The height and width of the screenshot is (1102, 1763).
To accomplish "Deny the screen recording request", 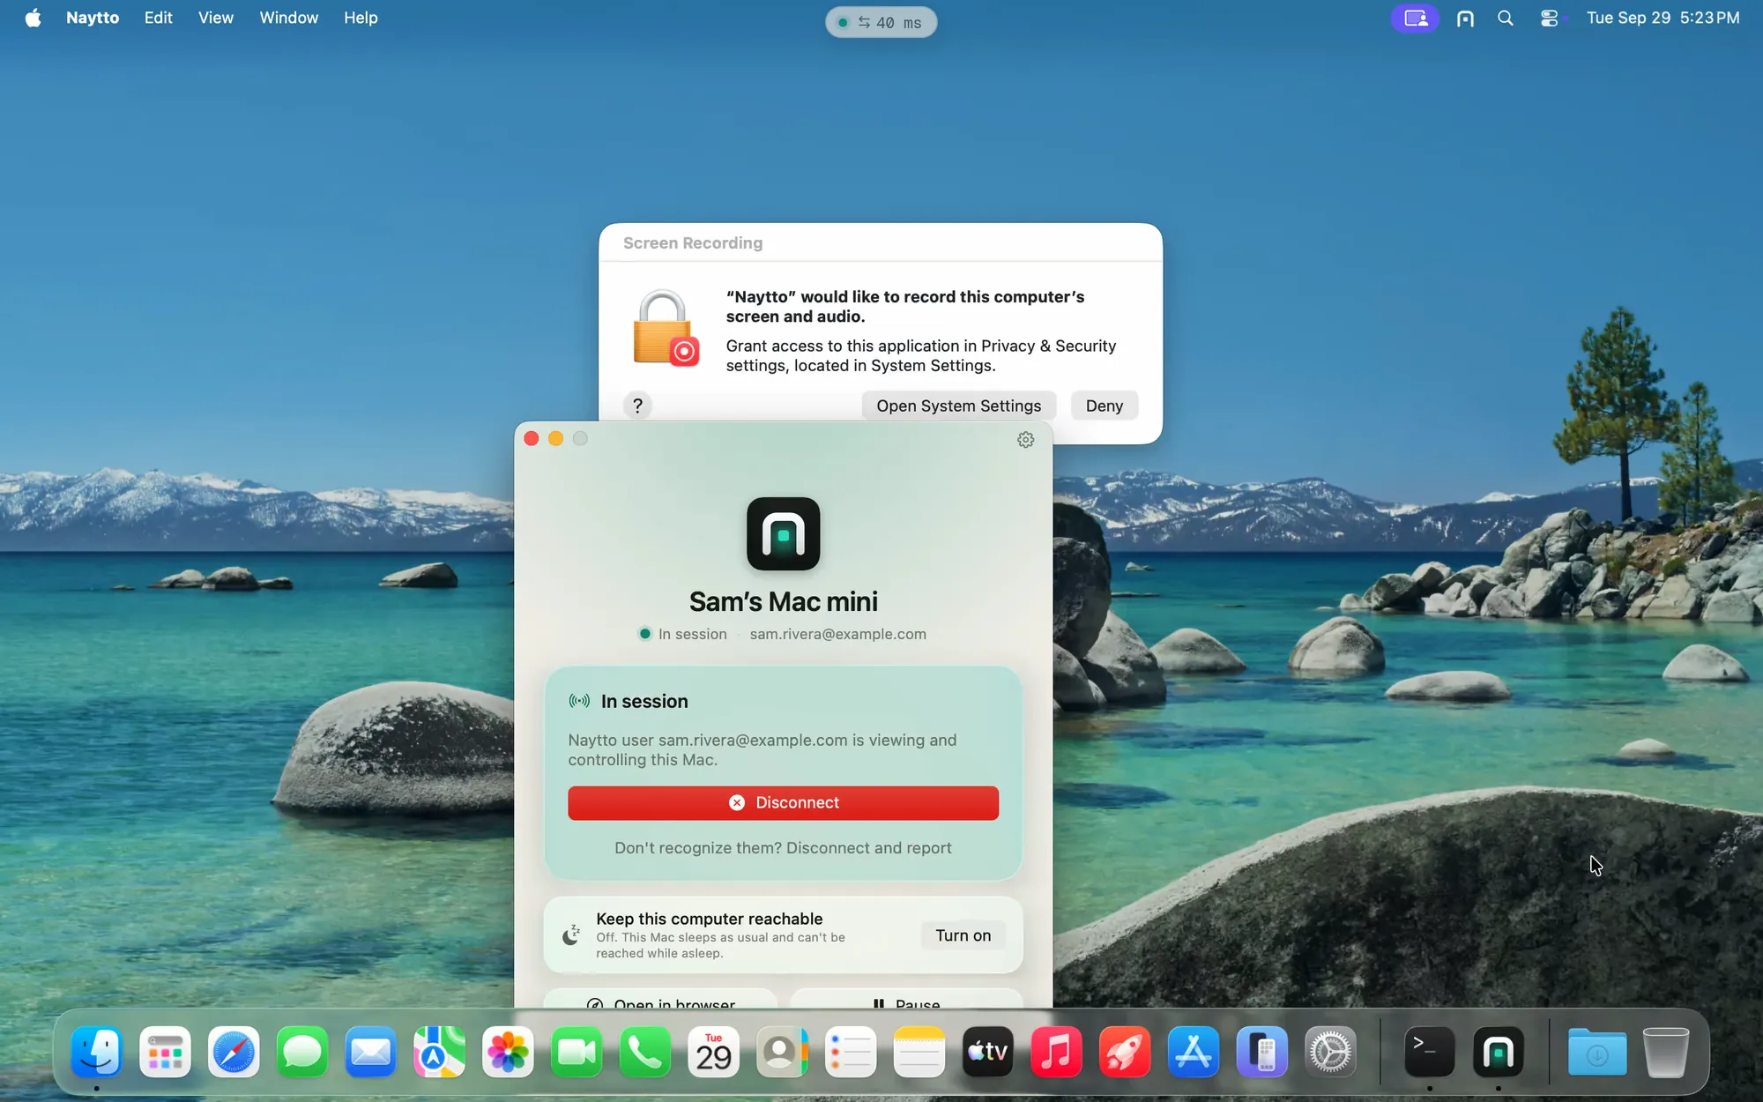I will pyautogui.click(x=1104, y=406).
